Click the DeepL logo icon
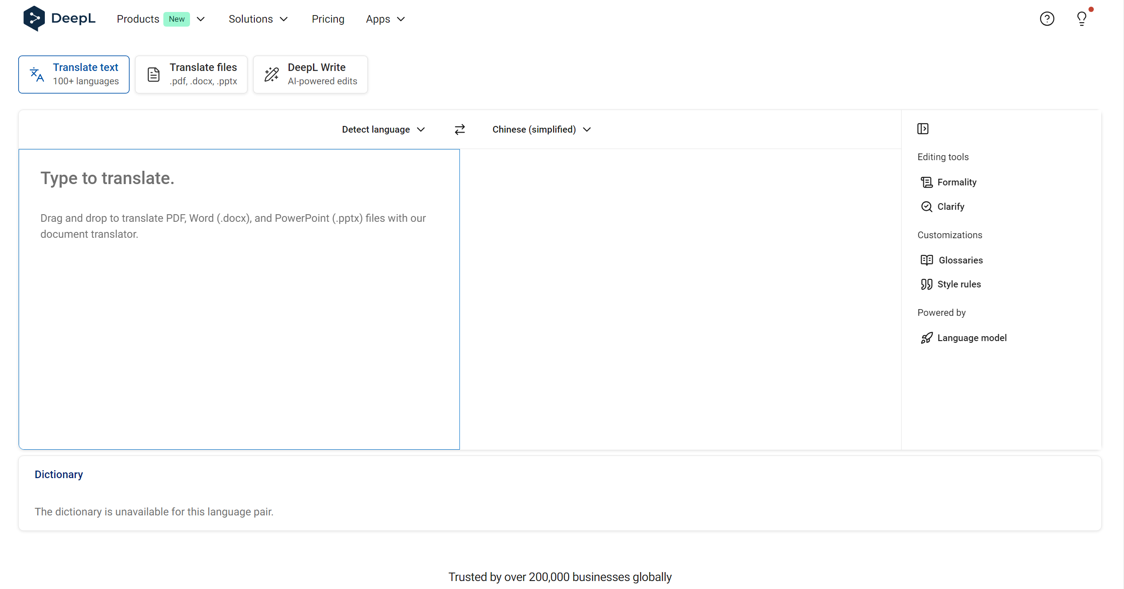Image resolution: width=1124 pixels, height=589 pixels. [x=34, y=18]
